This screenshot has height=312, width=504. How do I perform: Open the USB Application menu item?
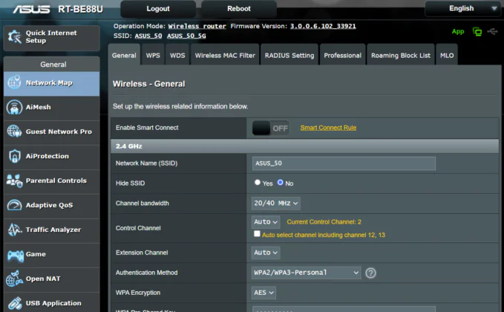point(51,302)
